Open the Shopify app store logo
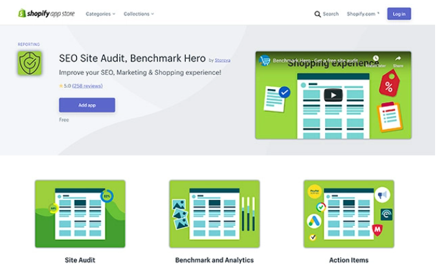 click(46, 14)
